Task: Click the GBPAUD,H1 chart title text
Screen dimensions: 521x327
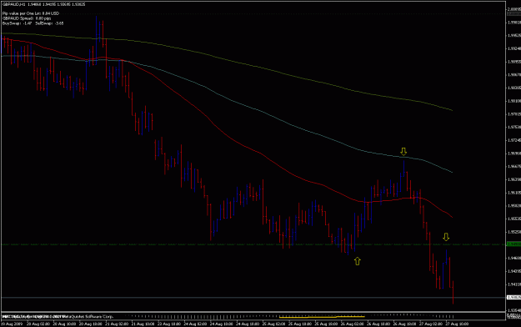Action: (x=43, y=5)
